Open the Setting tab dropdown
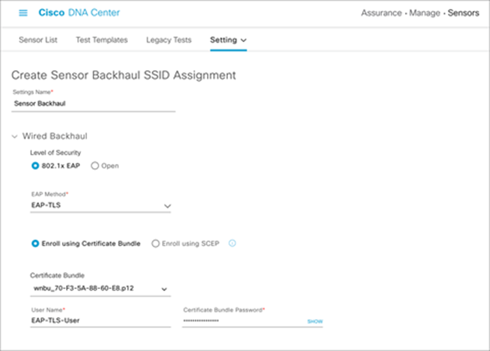The height and width of the screenshot is (351, 490). 229,40
